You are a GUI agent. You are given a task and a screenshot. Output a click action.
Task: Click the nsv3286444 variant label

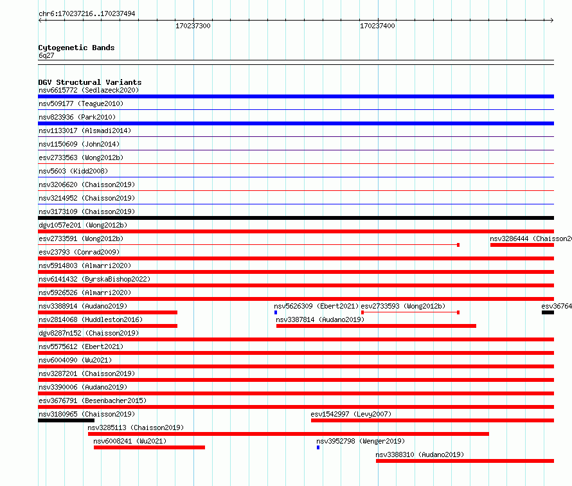pyautogui.click(x=531, y=239)
